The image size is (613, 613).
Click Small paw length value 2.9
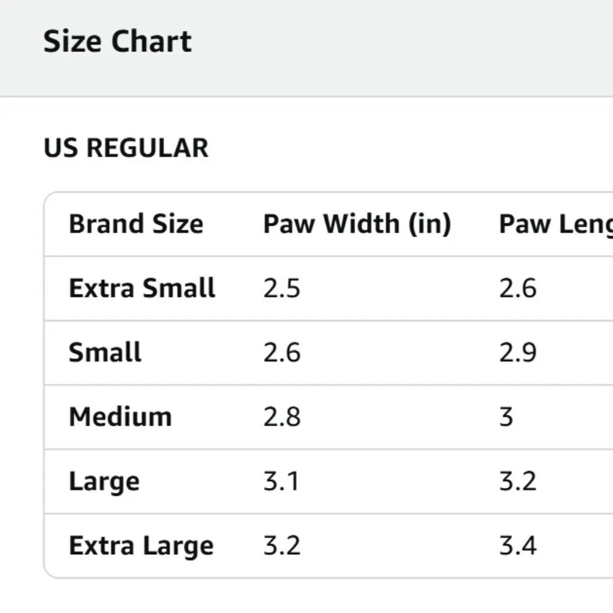[x=518, y=352]
